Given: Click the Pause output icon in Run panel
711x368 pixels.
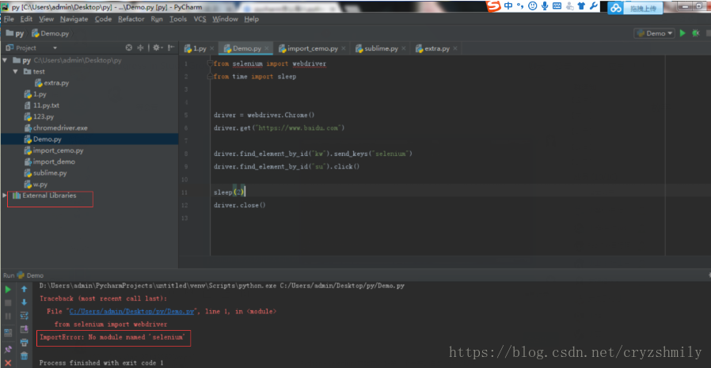Looking at the screenshot, I should pyautogui.click(x=8, y=317).
